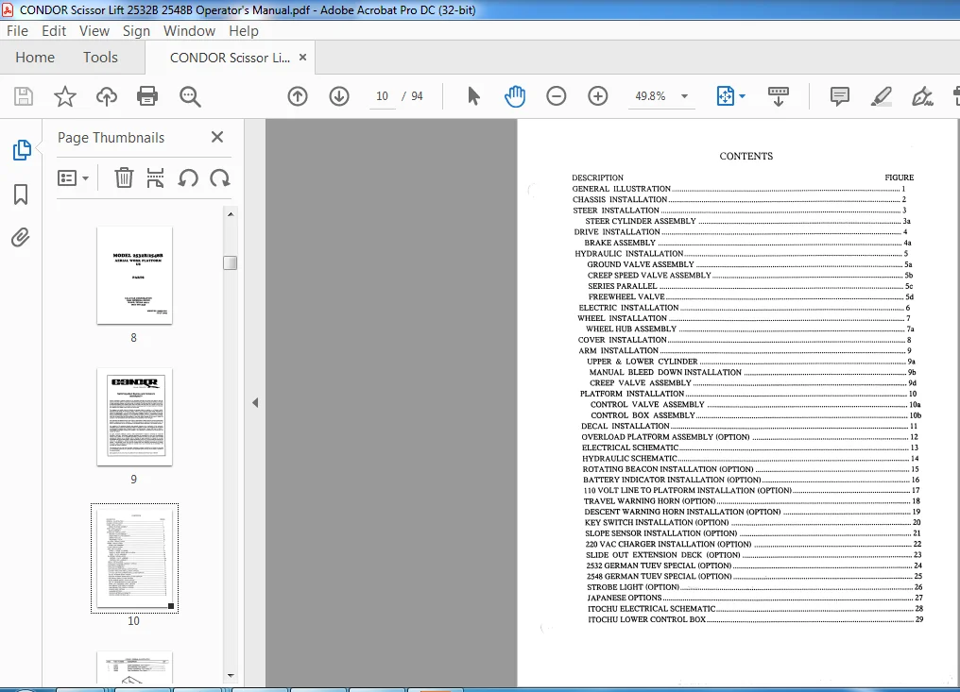Upload file to cloud icon
This screenshot has height=692, width=960.
click(107, 96)
